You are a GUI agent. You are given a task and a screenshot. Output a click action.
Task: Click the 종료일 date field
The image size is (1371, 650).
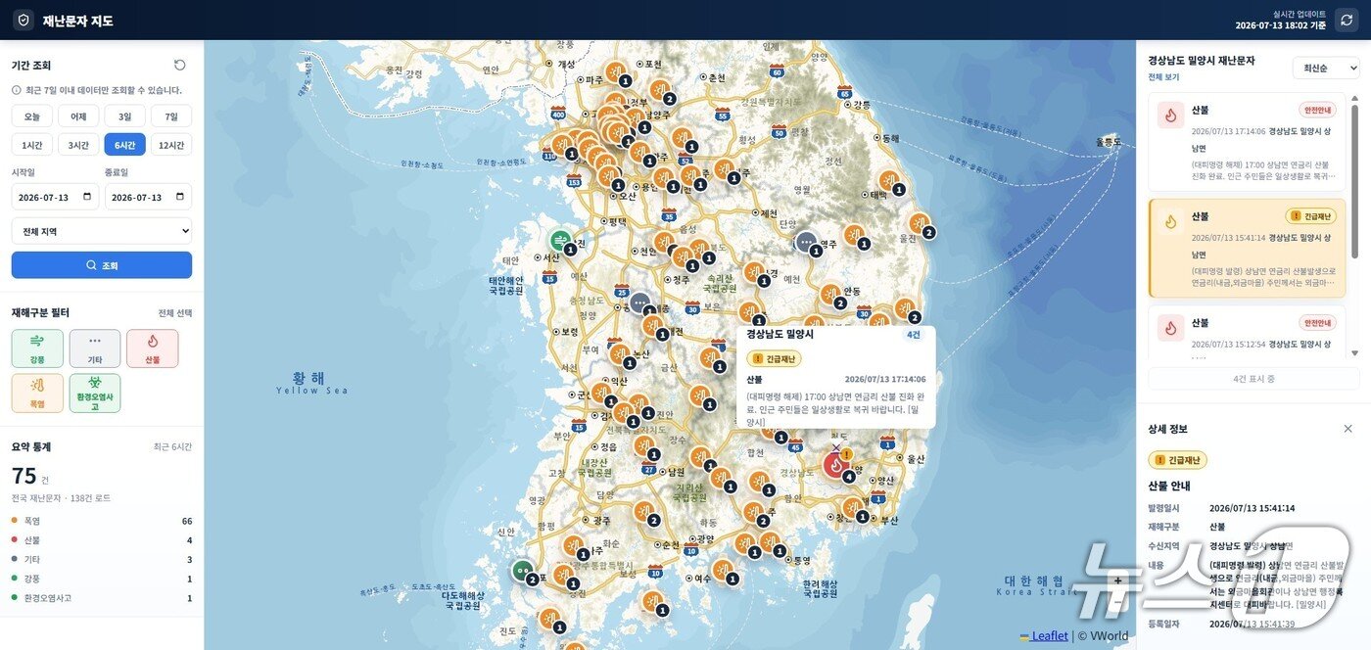(x=148, y=197)
